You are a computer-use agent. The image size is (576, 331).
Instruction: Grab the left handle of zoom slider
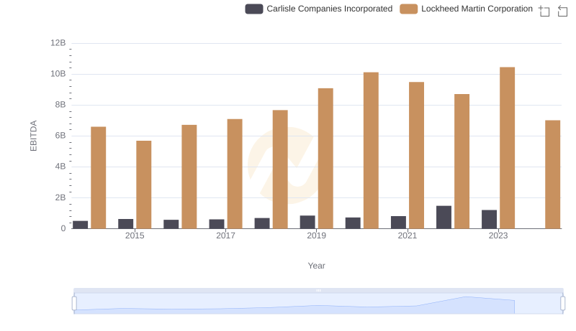tap(74, 304)
